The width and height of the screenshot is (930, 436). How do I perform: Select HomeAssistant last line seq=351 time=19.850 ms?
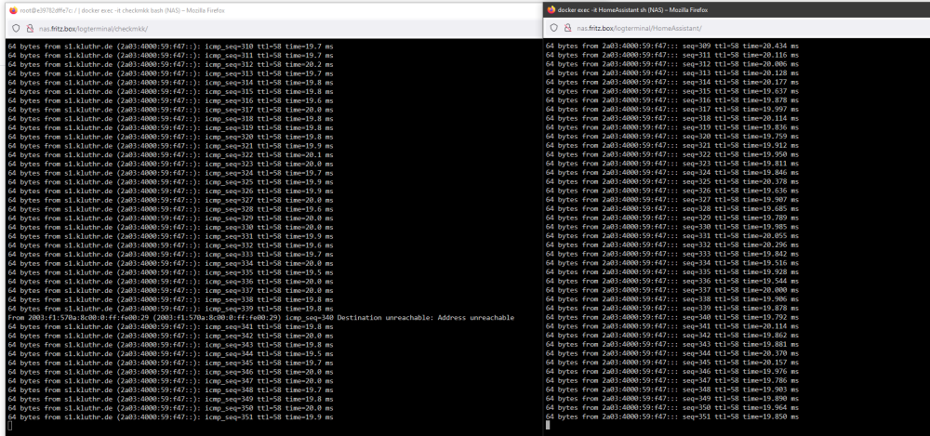coord(672,416)
